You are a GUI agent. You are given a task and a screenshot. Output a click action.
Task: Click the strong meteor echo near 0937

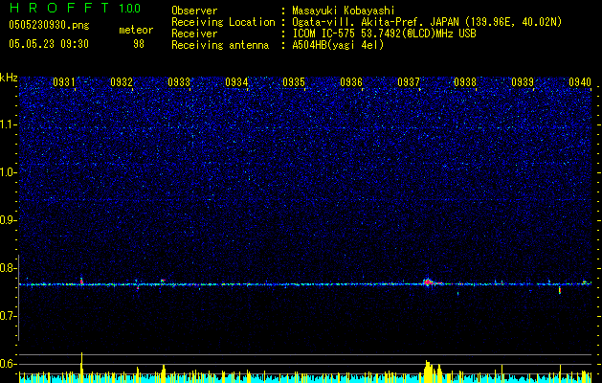429,282
